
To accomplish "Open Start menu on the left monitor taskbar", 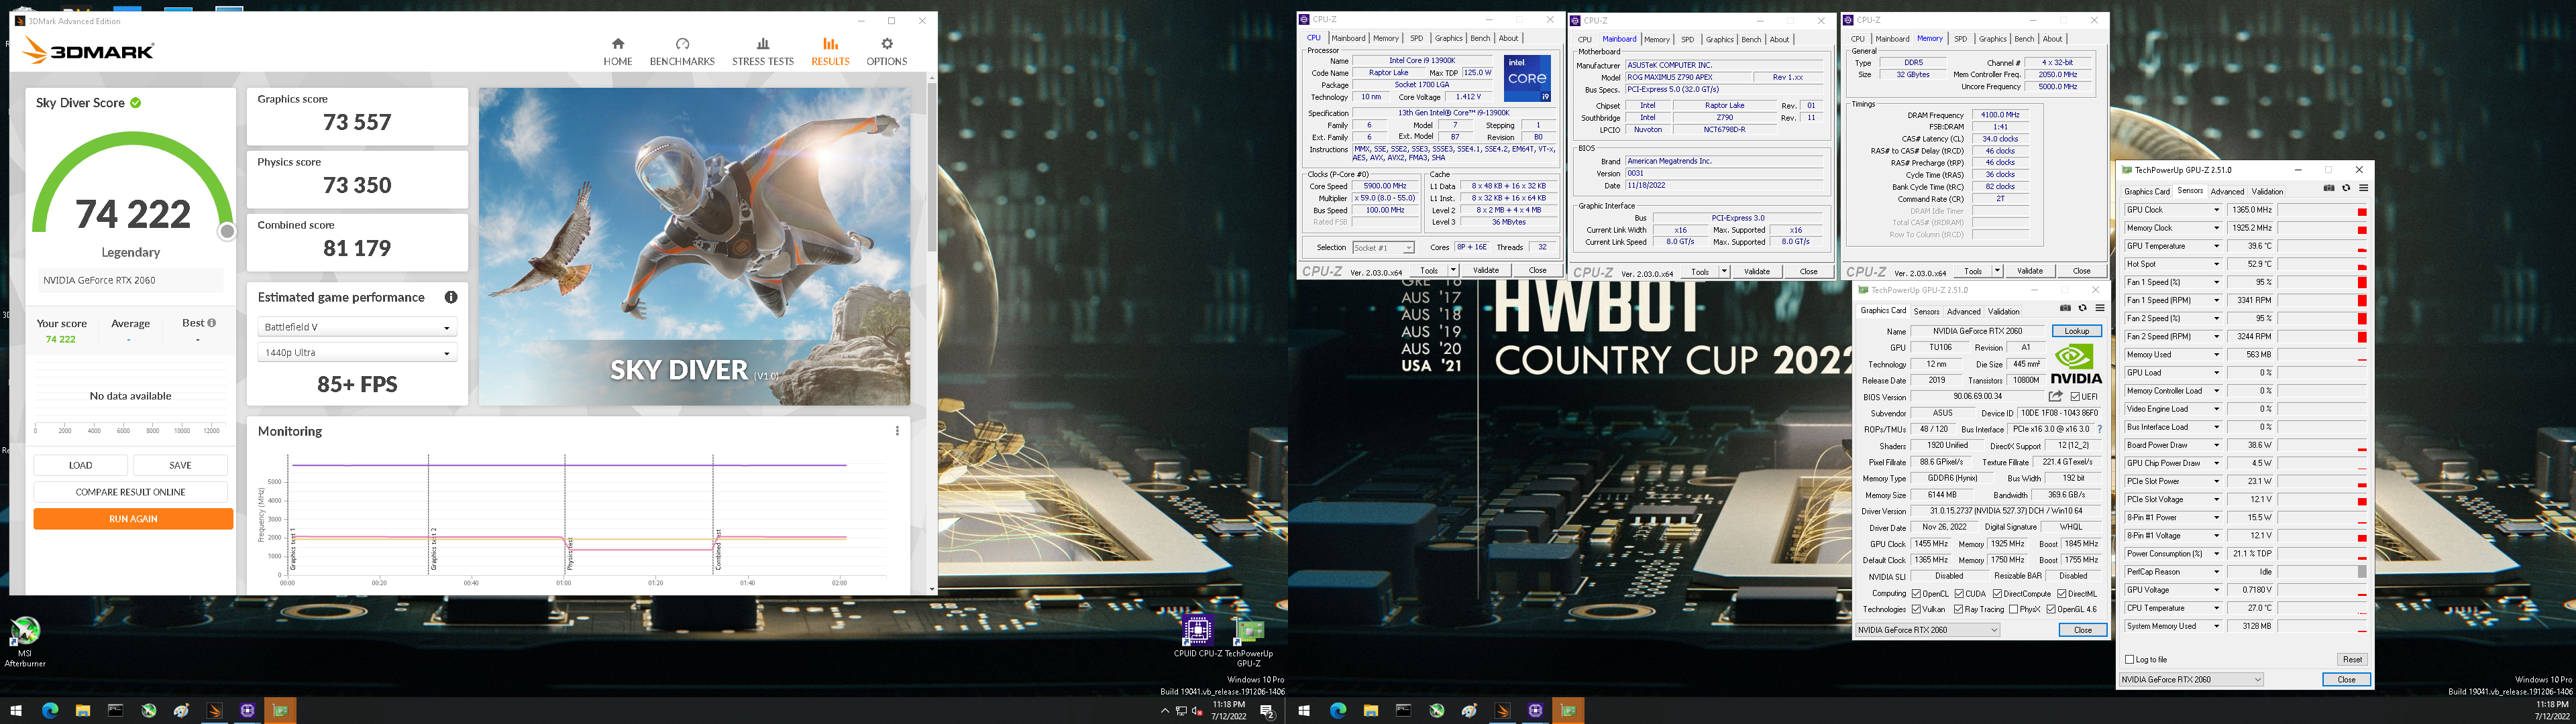I will click(x=16, y=711).
